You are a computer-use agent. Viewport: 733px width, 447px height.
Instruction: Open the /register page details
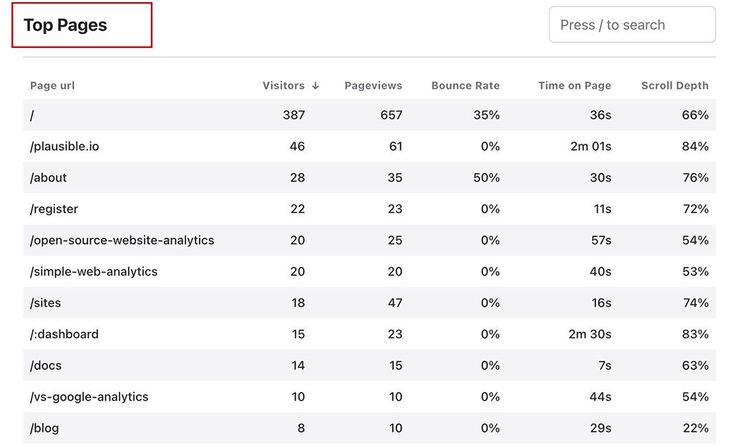[x=54, y=209]
